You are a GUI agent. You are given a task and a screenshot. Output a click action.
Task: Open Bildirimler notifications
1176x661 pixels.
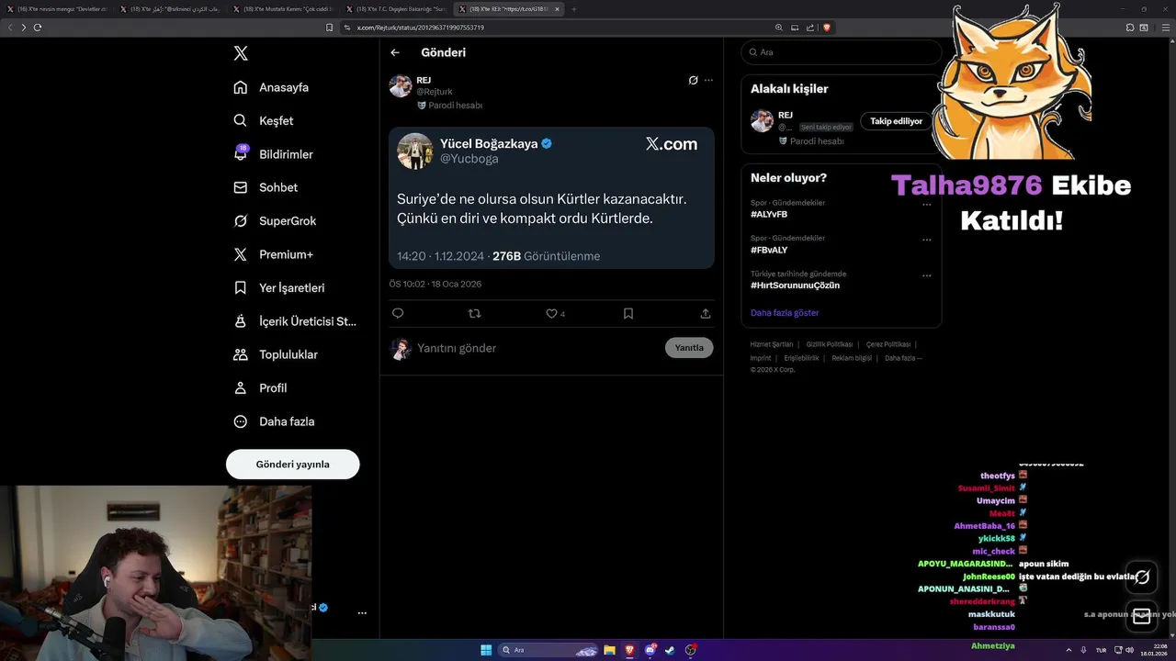[x=273, y=154]
